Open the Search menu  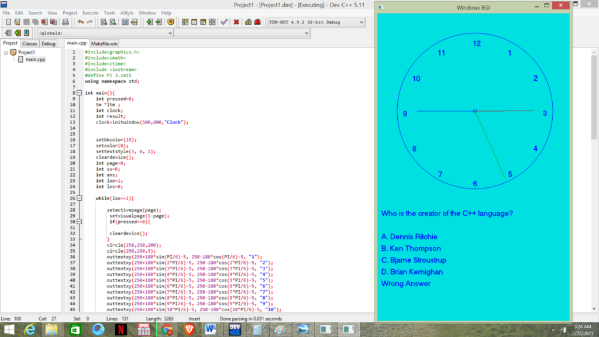point(35,13)
